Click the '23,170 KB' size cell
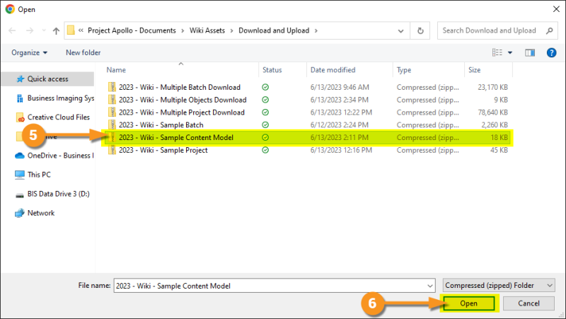Screen dimensions: 566x319 (492, 87)
